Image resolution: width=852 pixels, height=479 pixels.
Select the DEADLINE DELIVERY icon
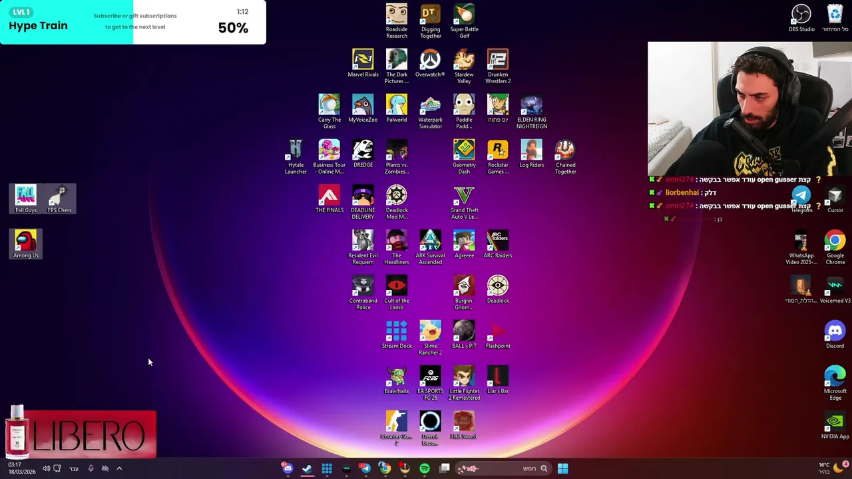(363, 202)
